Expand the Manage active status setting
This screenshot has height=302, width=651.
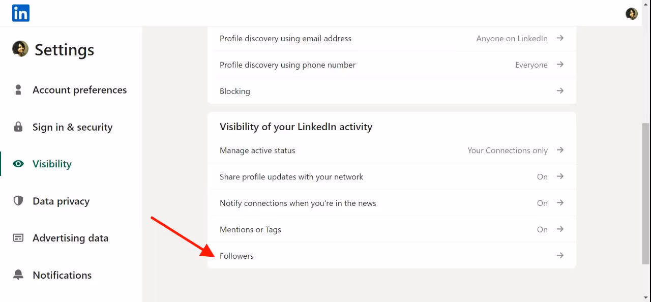click(x=559, y=150)
